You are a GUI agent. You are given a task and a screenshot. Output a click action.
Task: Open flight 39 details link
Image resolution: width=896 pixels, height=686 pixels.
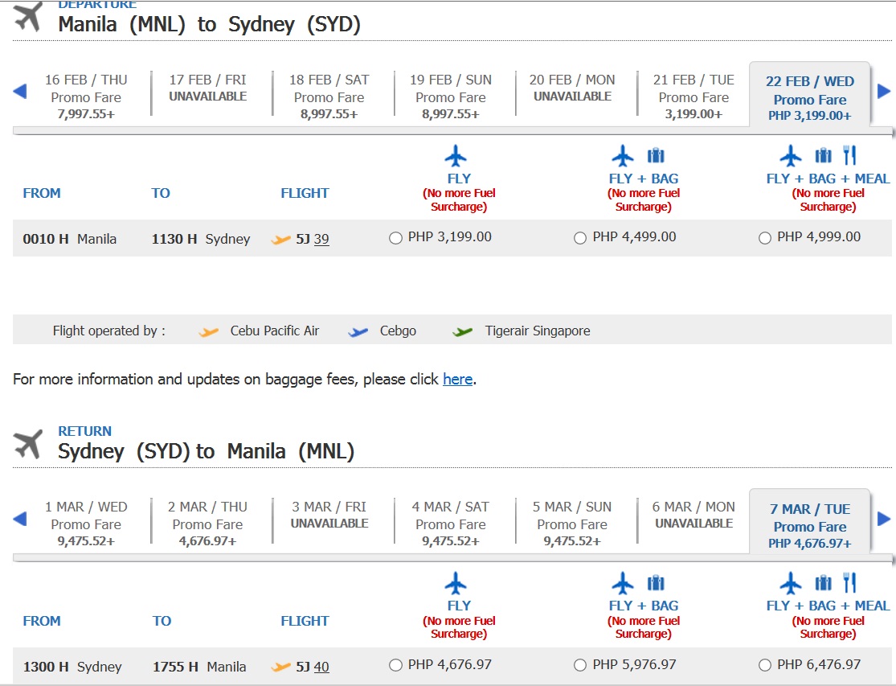[321, 239]
